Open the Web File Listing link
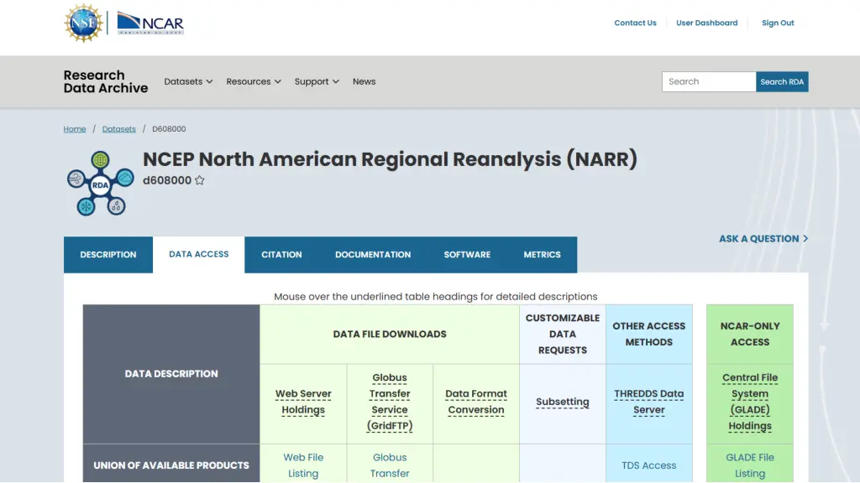The width and height of the screenshot is (860, 483). coord(303,465)
